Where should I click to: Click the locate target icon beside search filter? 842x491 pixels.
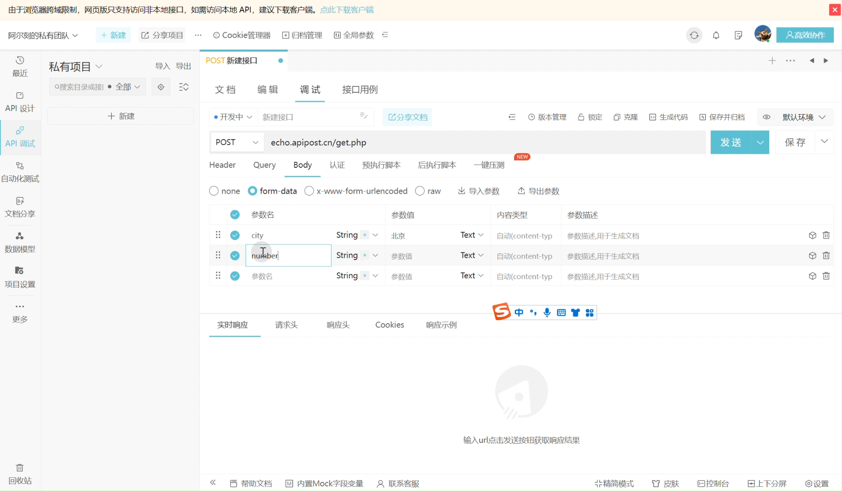point(161,87)
